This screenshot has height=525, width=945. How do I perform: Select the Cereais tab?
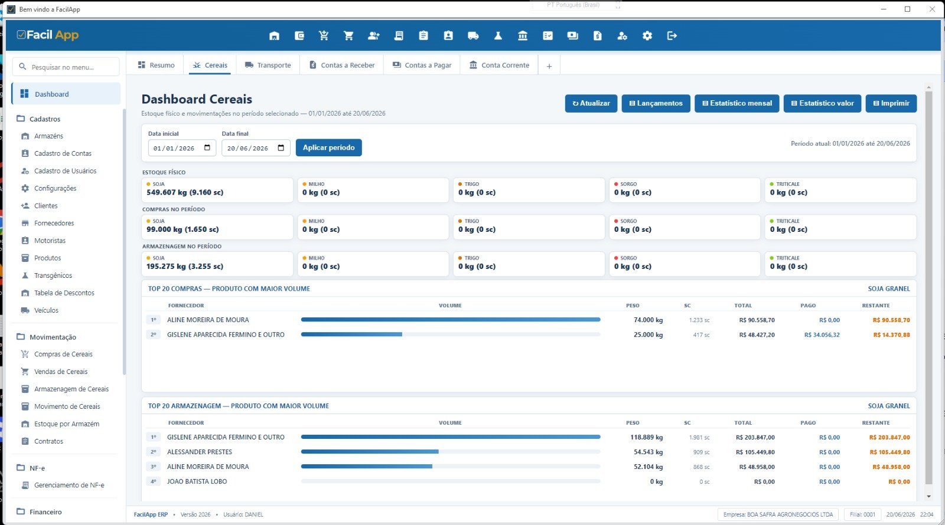click(210, 65)
